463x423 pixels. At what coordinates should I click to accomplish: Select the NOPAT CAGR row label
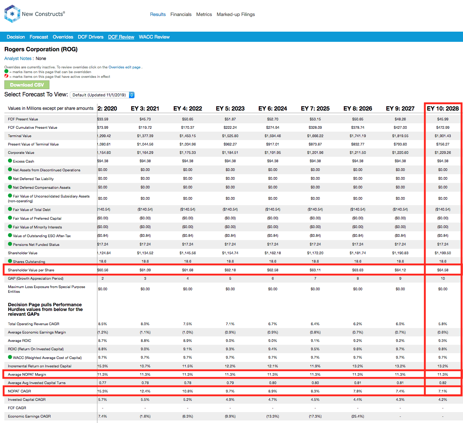19,391
